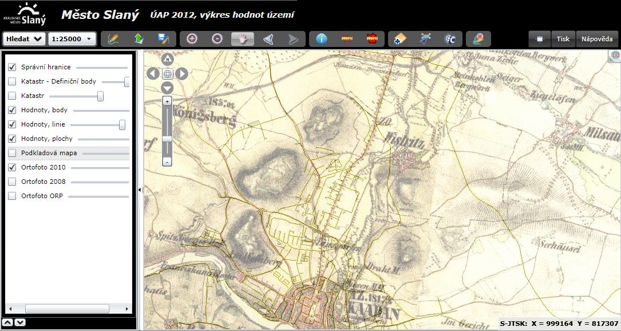Enable the Ortofoto 2008 layer
The image size is (621, 331).
(x=12, y=181)
